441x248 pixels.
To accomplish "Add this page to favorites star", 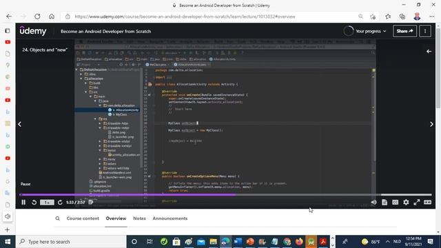I will pyautogui.click(x=373, y=17).
